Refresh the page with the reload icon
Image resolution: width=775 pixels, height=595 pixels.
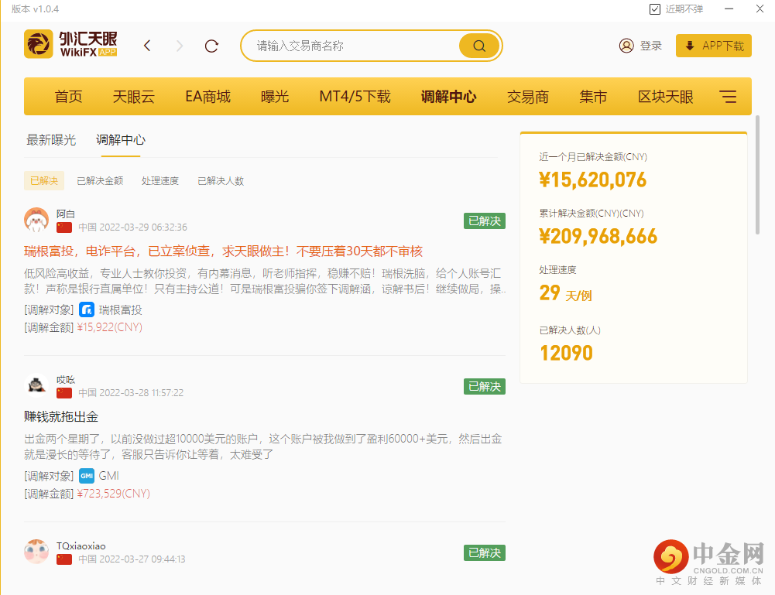click(211, 45)
